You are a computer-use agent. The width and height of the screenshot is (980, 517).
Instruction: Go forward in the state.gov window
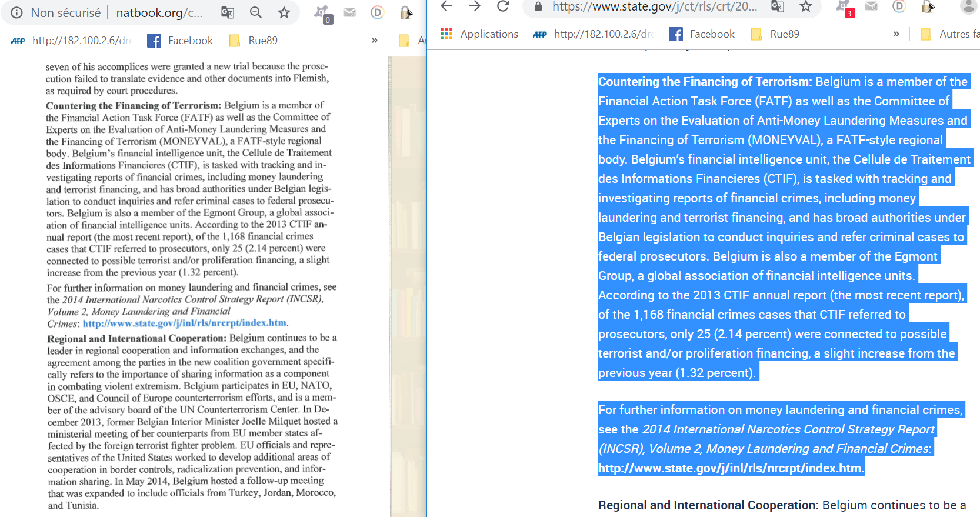[475, 6]
